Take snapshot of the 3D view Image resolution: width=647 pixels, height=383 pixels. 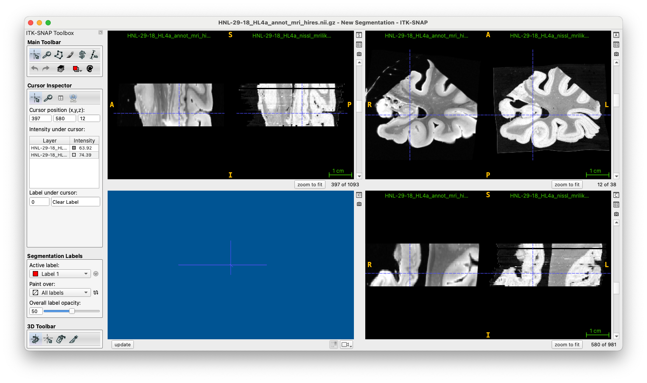[359, 204]
